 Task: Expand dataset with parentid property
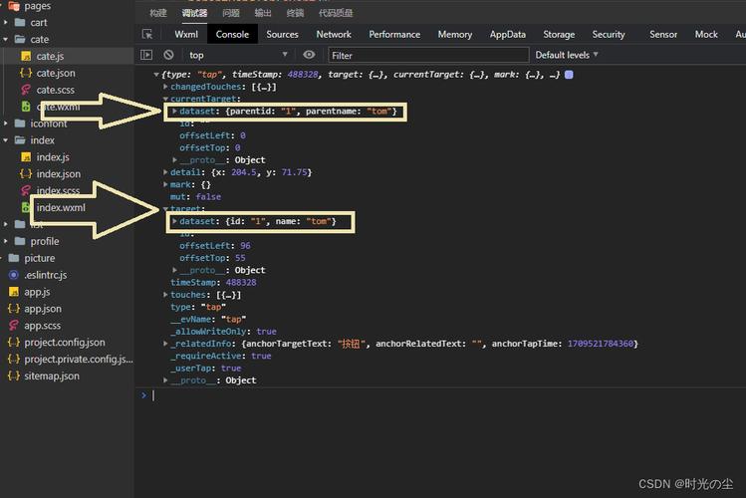coord(174,111)
